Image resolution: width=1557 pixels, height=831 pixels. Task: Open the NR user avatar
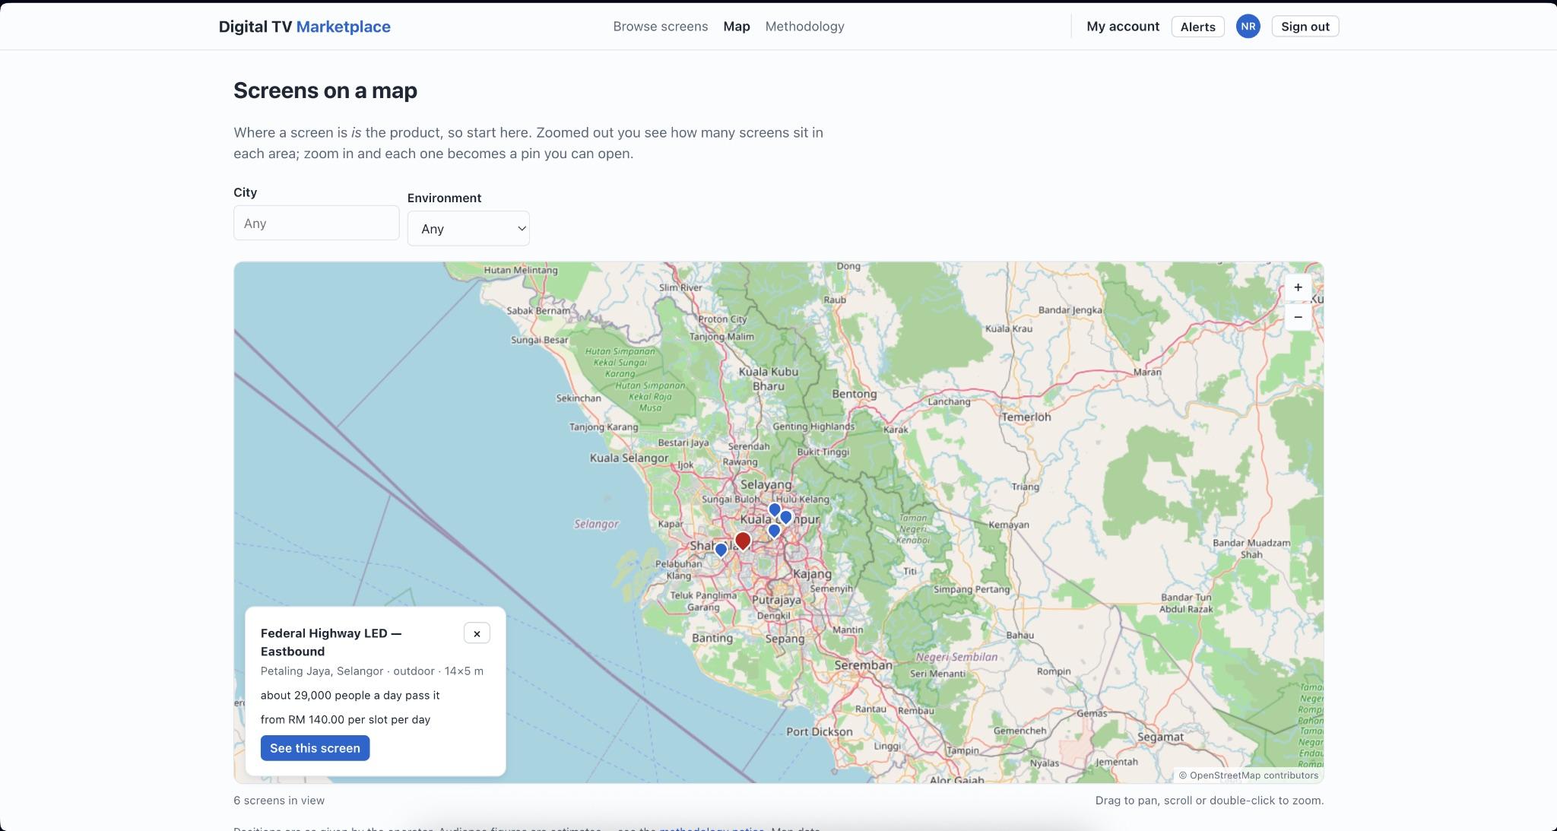click(1248, 27)
